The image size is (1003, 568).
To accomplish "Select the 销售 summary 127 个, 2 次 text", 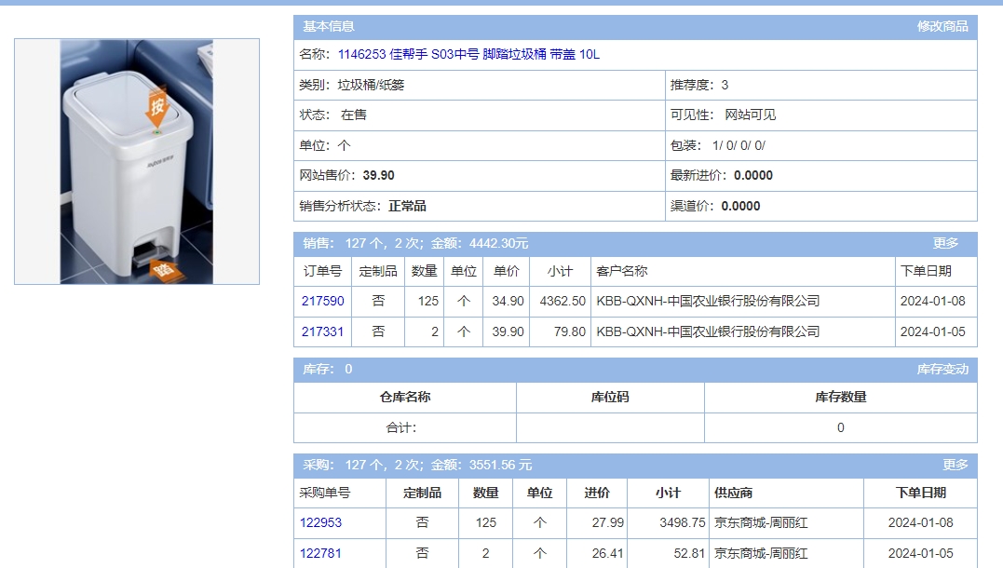I will click(x=383, y=243).
